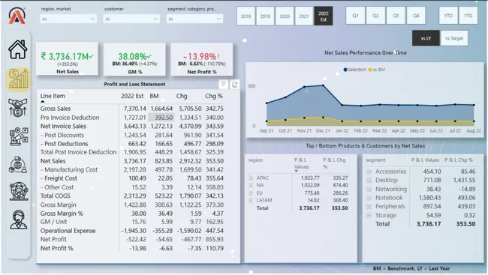Expand the APAC region row
The width and height of the screenshot is (488, 275).
251,178
